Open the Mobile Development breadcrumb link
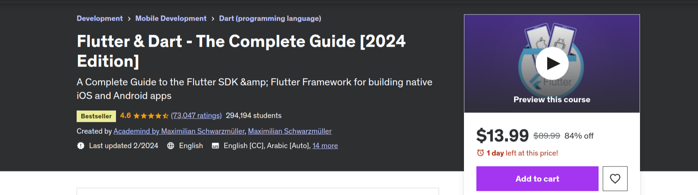The height and width of the screenshot is (195, 698). 171,18
